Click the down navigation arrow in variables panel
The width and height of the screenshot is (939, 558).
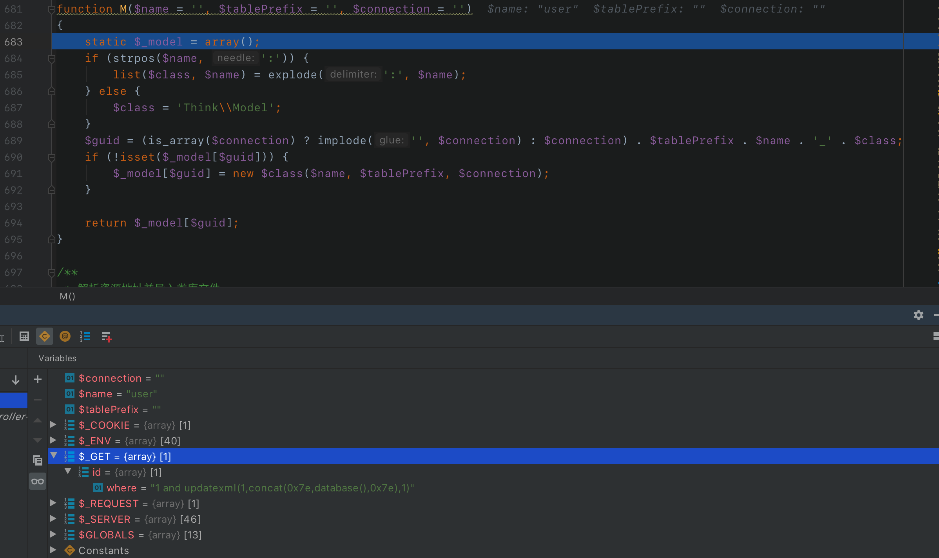pyautogui.click(x=38, y=440)
